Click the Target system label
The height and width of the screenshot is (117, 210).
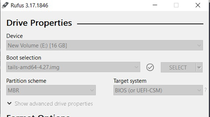pyautogui.click(x=130, y=81)
